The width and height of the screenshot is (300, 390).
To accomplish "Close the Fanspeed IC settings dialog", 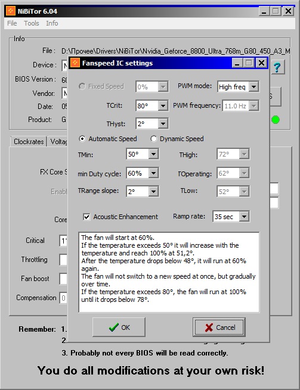I will click(261, 63).
